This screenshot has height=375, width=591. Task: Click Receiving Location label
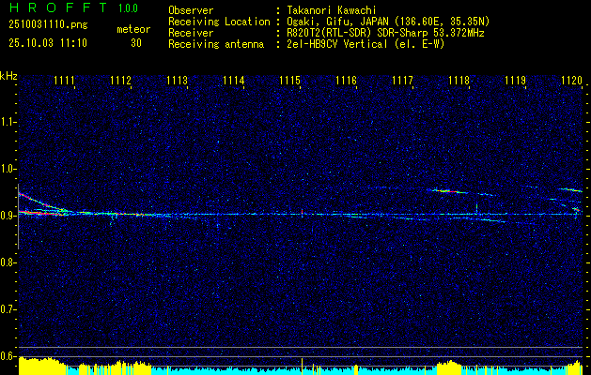click(219, 22)
